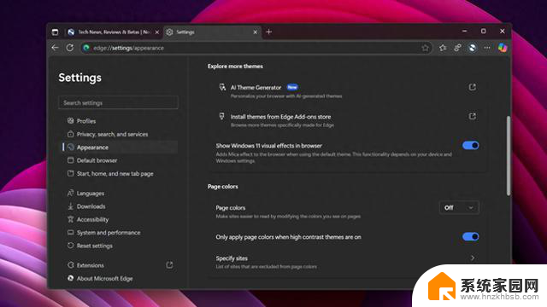Open a new tab with the plus button
The width and height of the screenshot is (547, 307).
(x=268, y=32)
